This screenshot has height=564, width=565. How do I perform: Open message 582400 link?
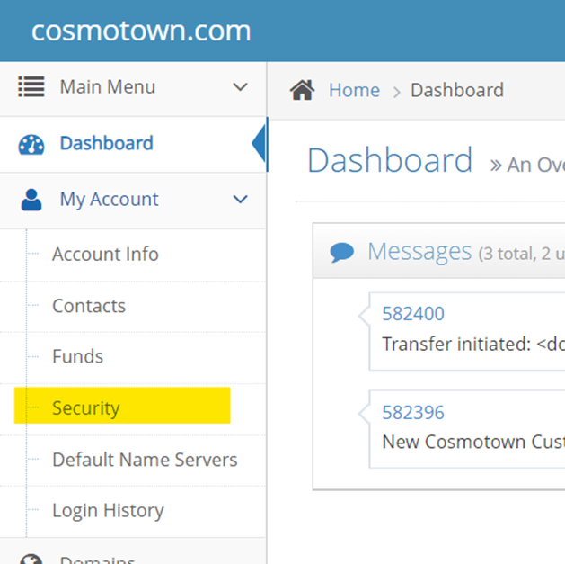point(413,314)
